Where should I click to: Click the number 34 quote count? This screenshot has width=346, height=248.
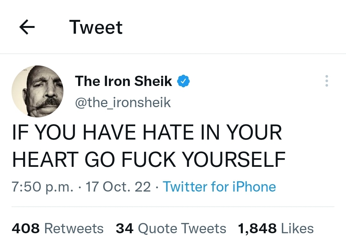(x=125, y=229)
